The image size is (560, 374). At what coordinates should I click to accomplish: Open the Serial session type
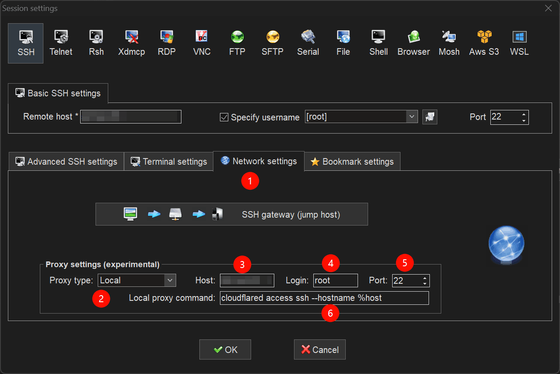(x=308, y=43)
